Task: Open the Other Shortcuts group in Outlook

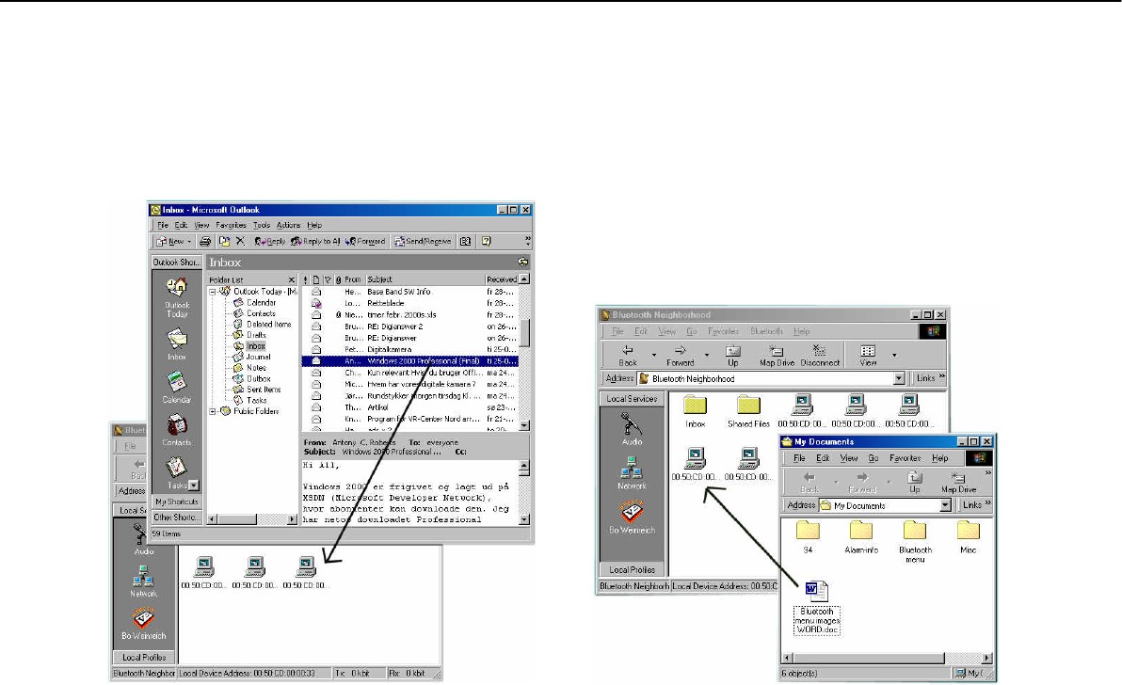Action: click(177, 517)
